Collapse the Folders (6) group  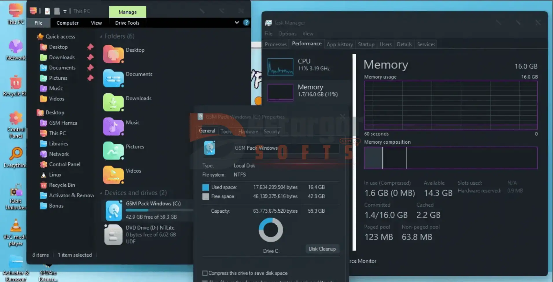(x=101, y=36)
